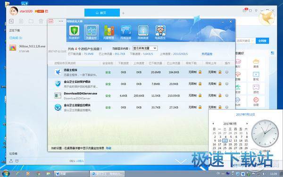Click the trash delete icon in Xunlei toolbar
The height and width of the screenshot is (177, 283).
(41, 21)
